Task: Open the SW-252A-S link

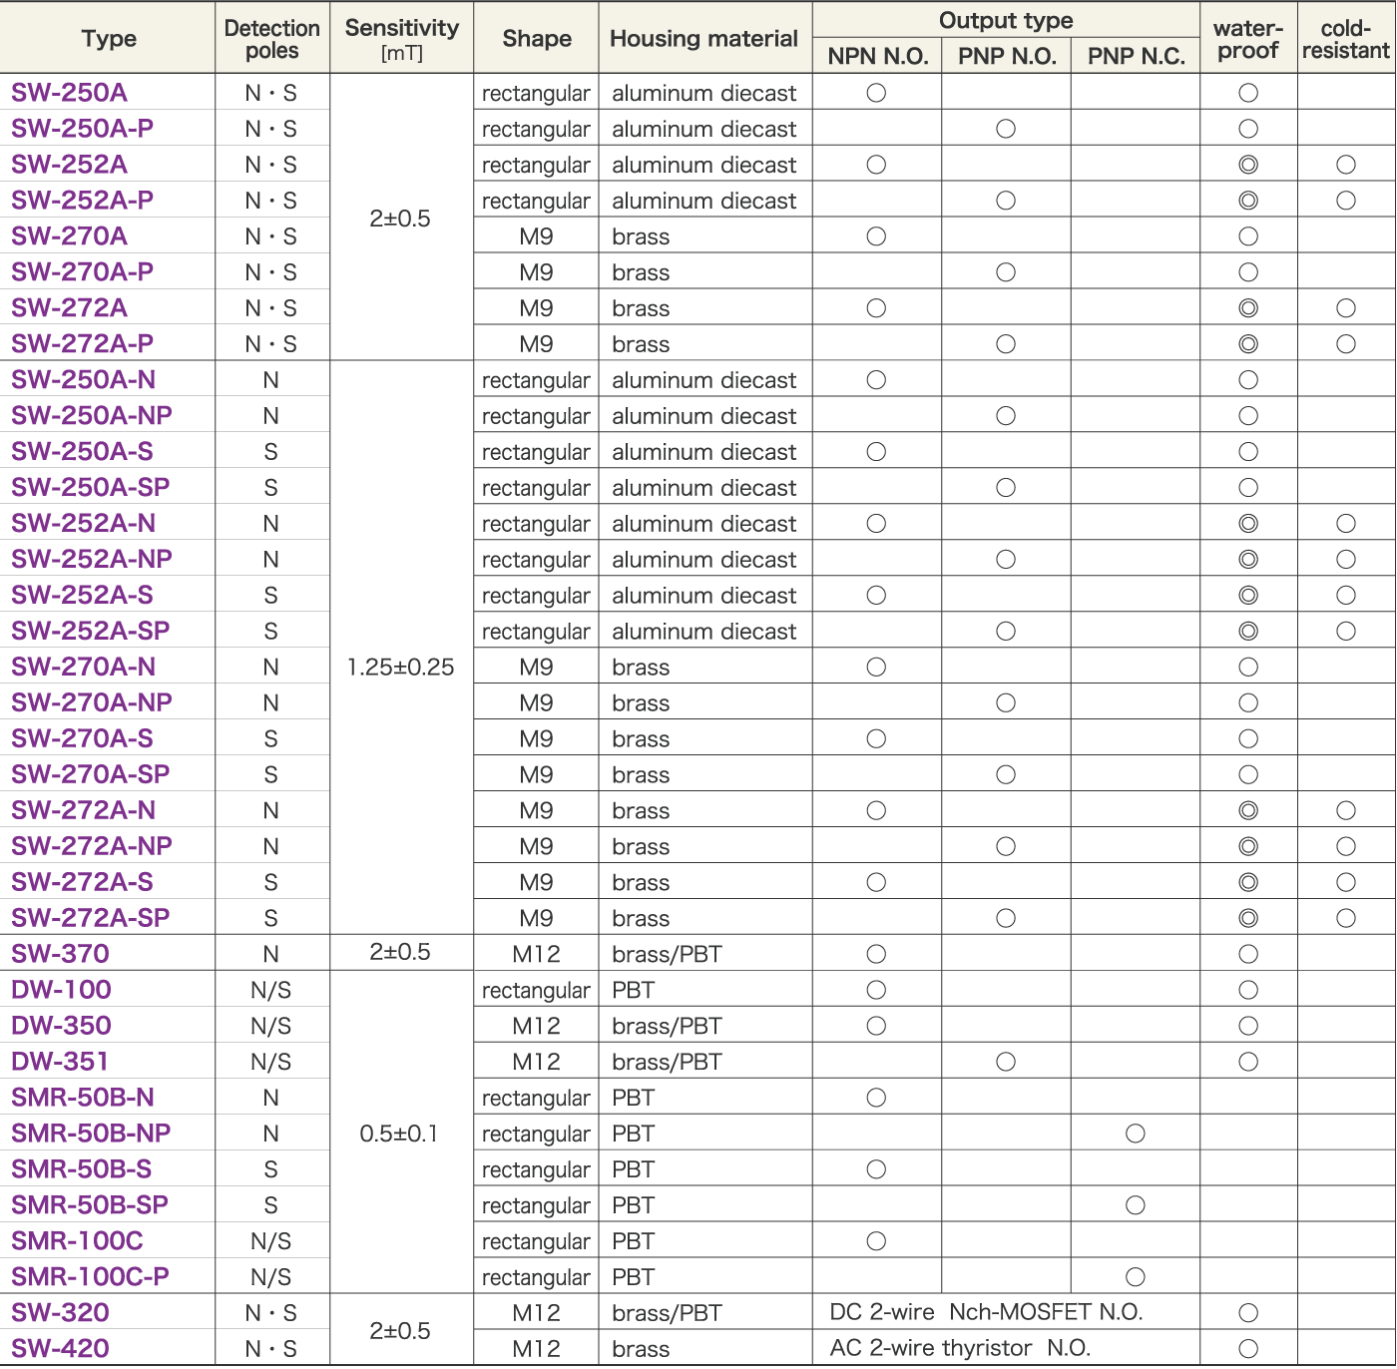Action: pos(82,596)
